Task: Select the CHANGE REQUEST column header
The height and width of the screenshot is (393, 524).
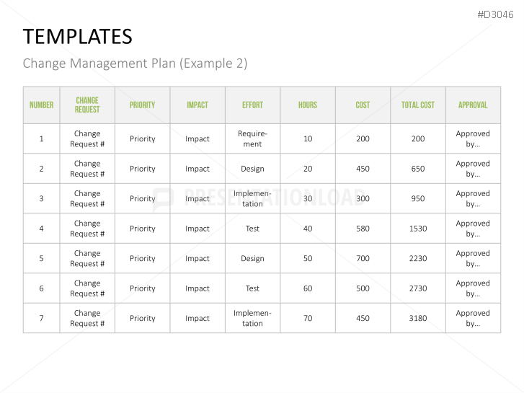Action: (87, 105)
